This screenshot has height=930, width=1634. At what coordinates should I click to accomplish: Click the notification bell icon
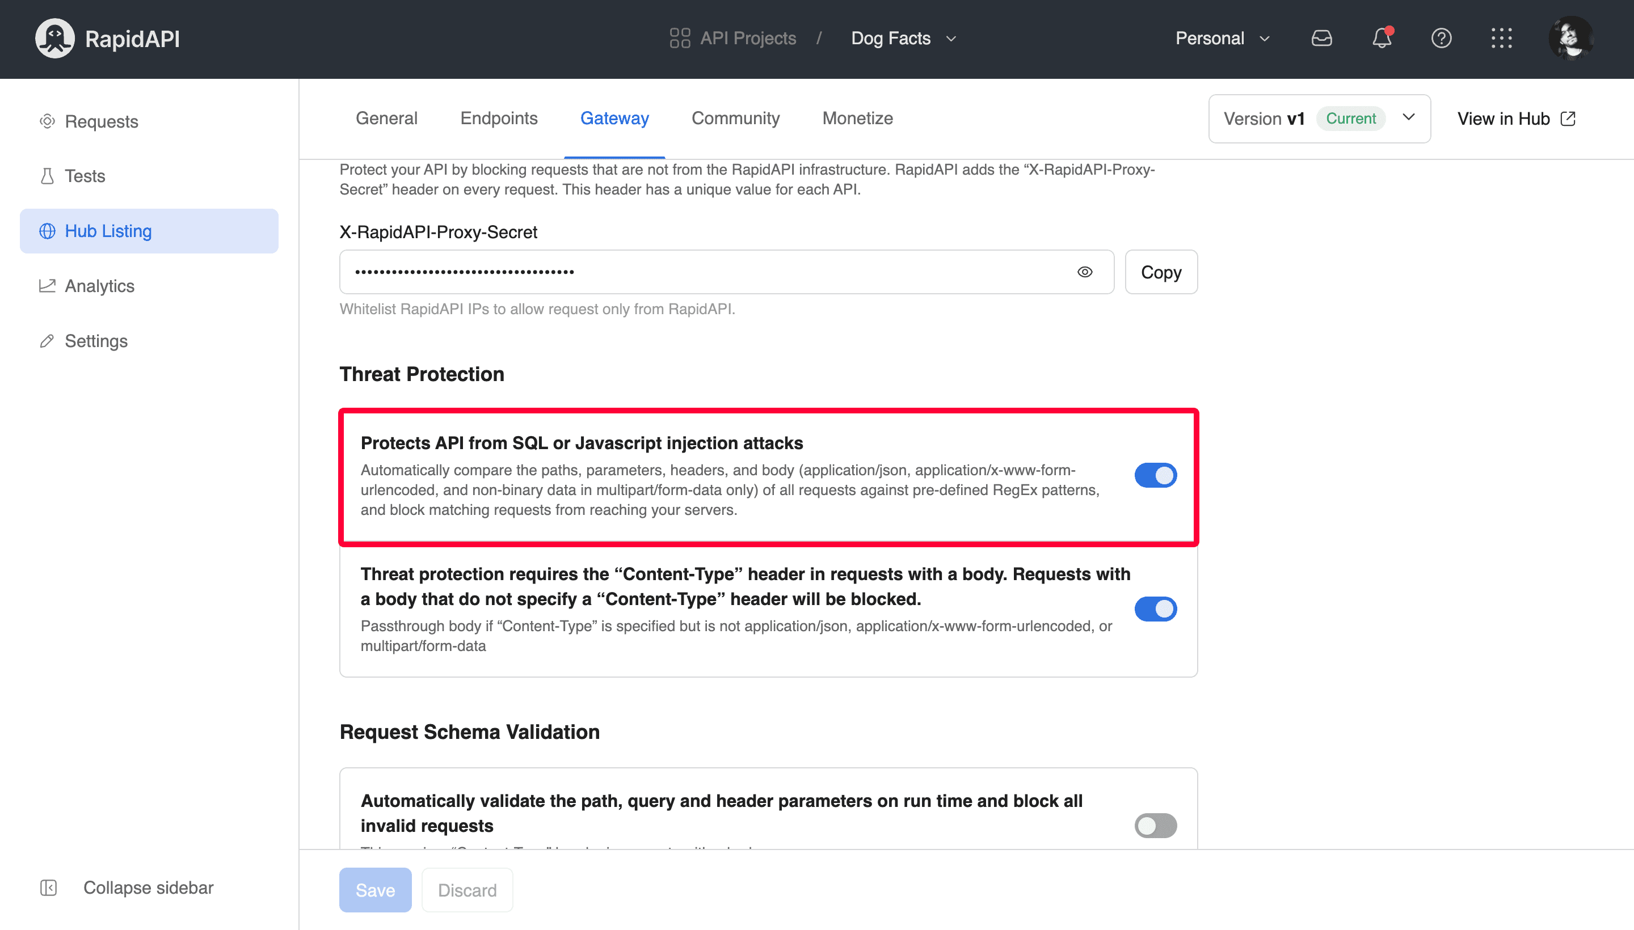click(1382, 38)
